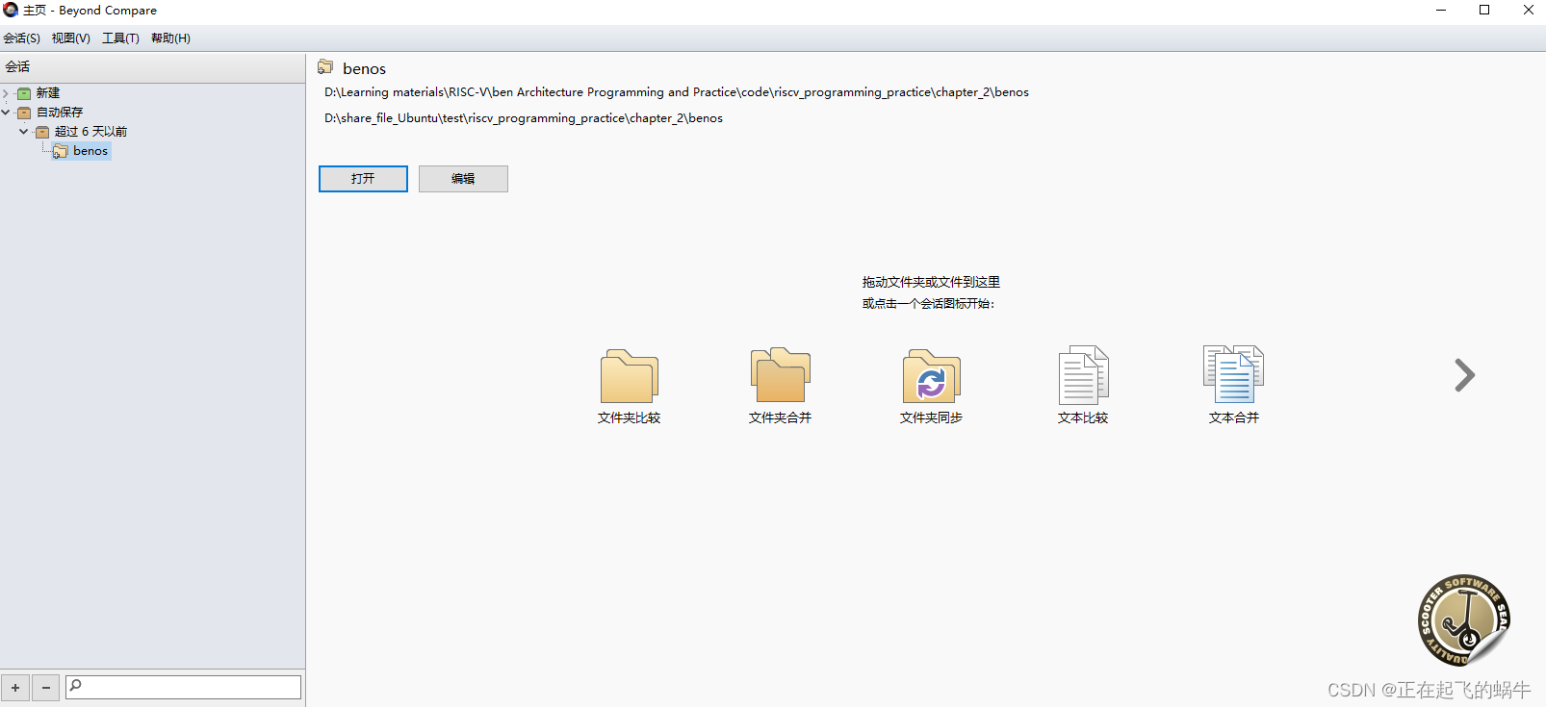Select the benos session in tree
Viewport: 1546px width, 708px height.
[x=90, y=151]
